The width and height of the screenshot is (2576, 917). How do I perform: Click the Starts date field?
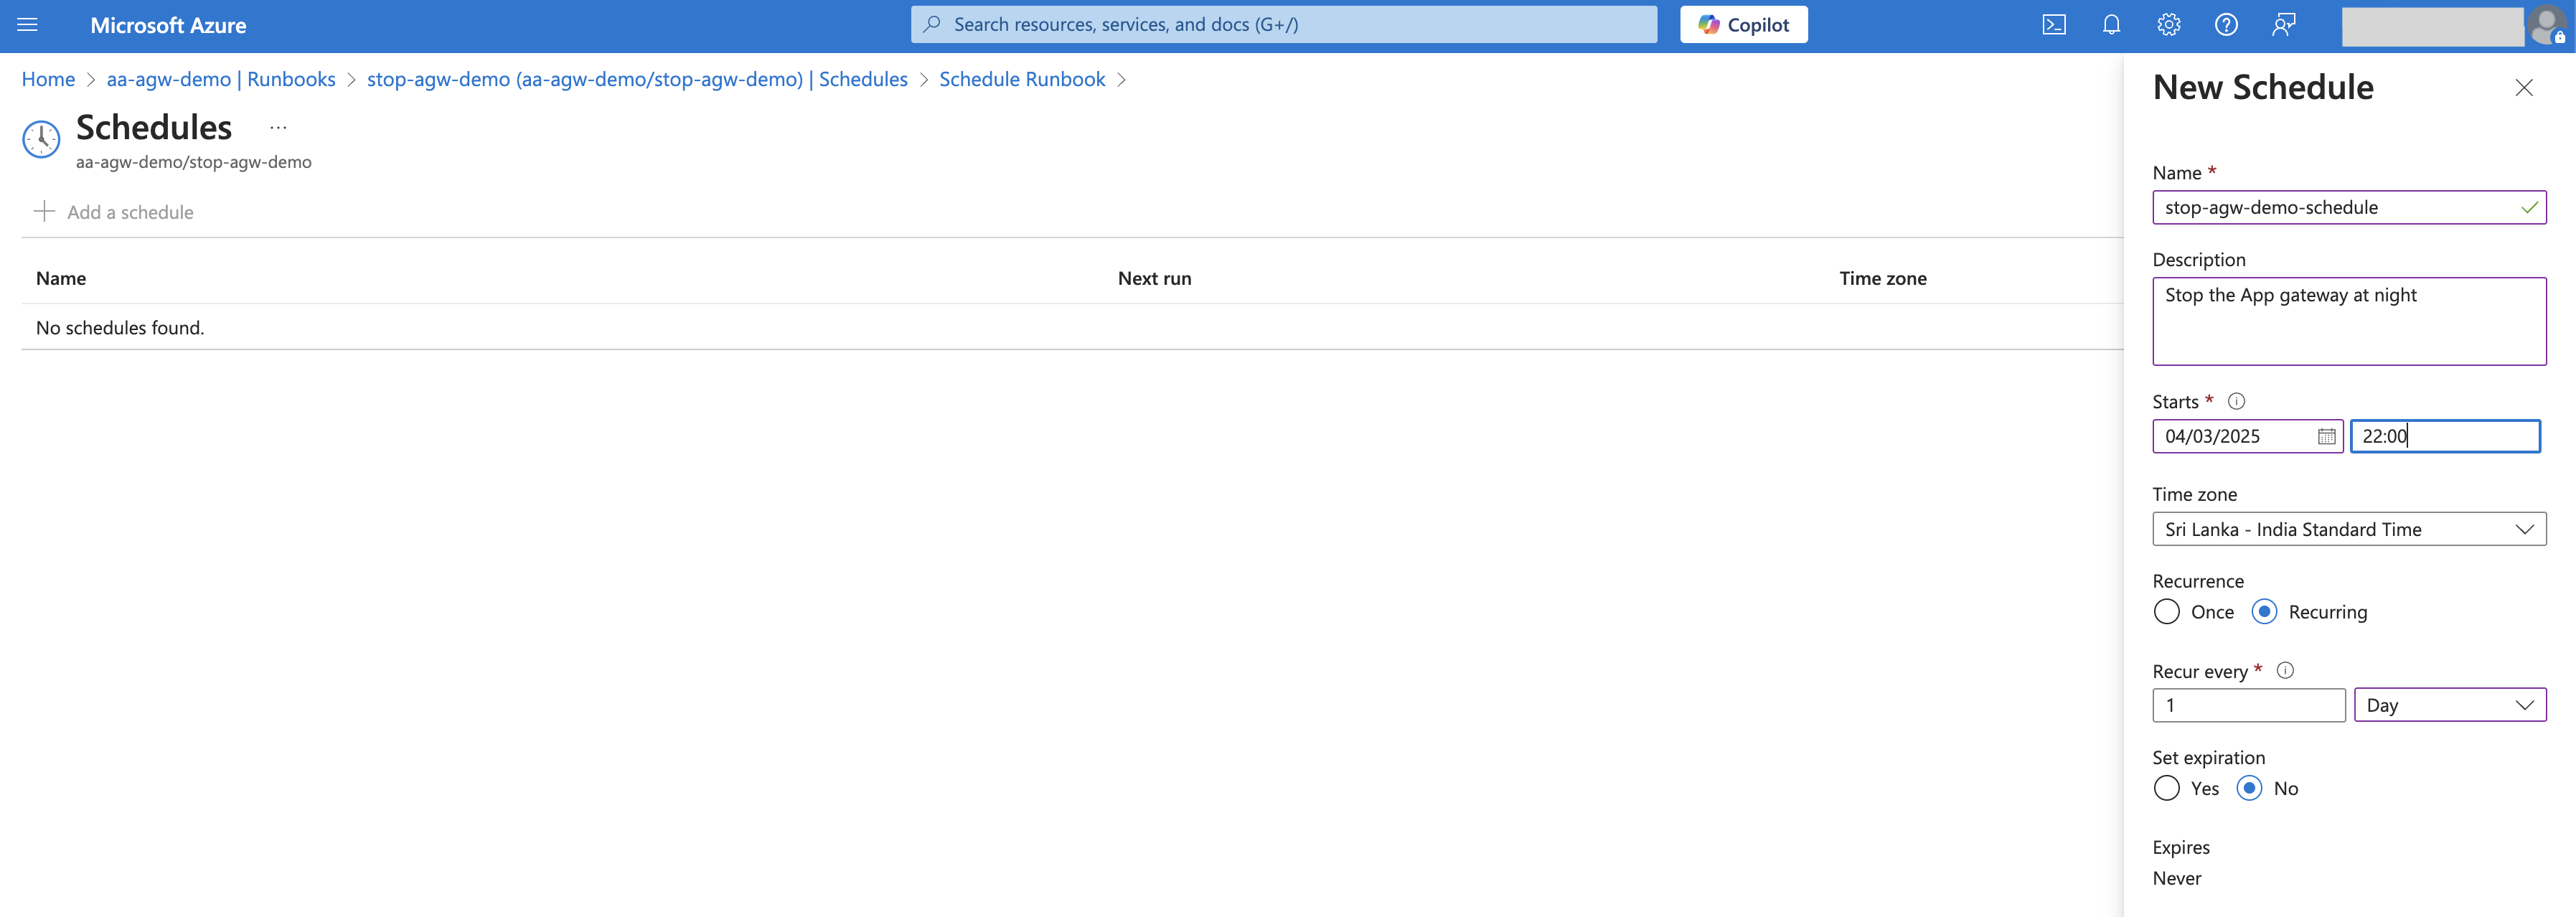pos(2248,436)
